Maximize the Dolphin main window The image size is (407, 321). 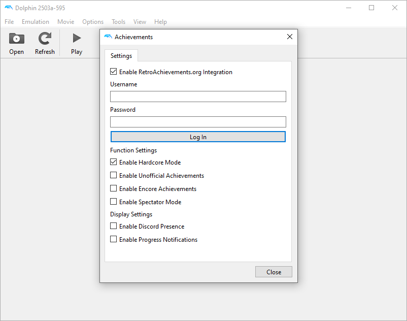(x=371, y=8)
